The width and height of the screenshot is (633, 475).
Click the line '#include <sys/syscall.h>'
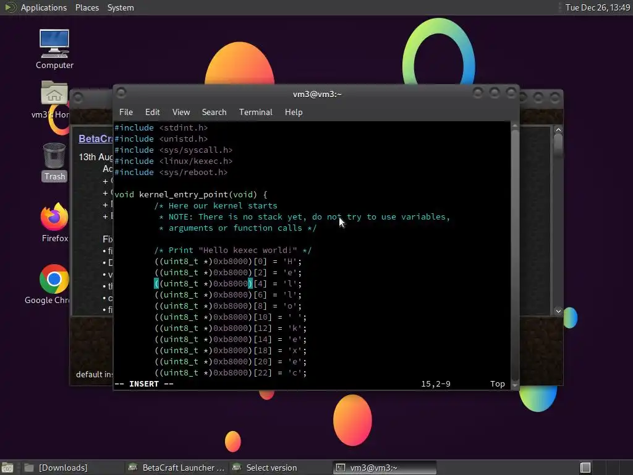174,150
